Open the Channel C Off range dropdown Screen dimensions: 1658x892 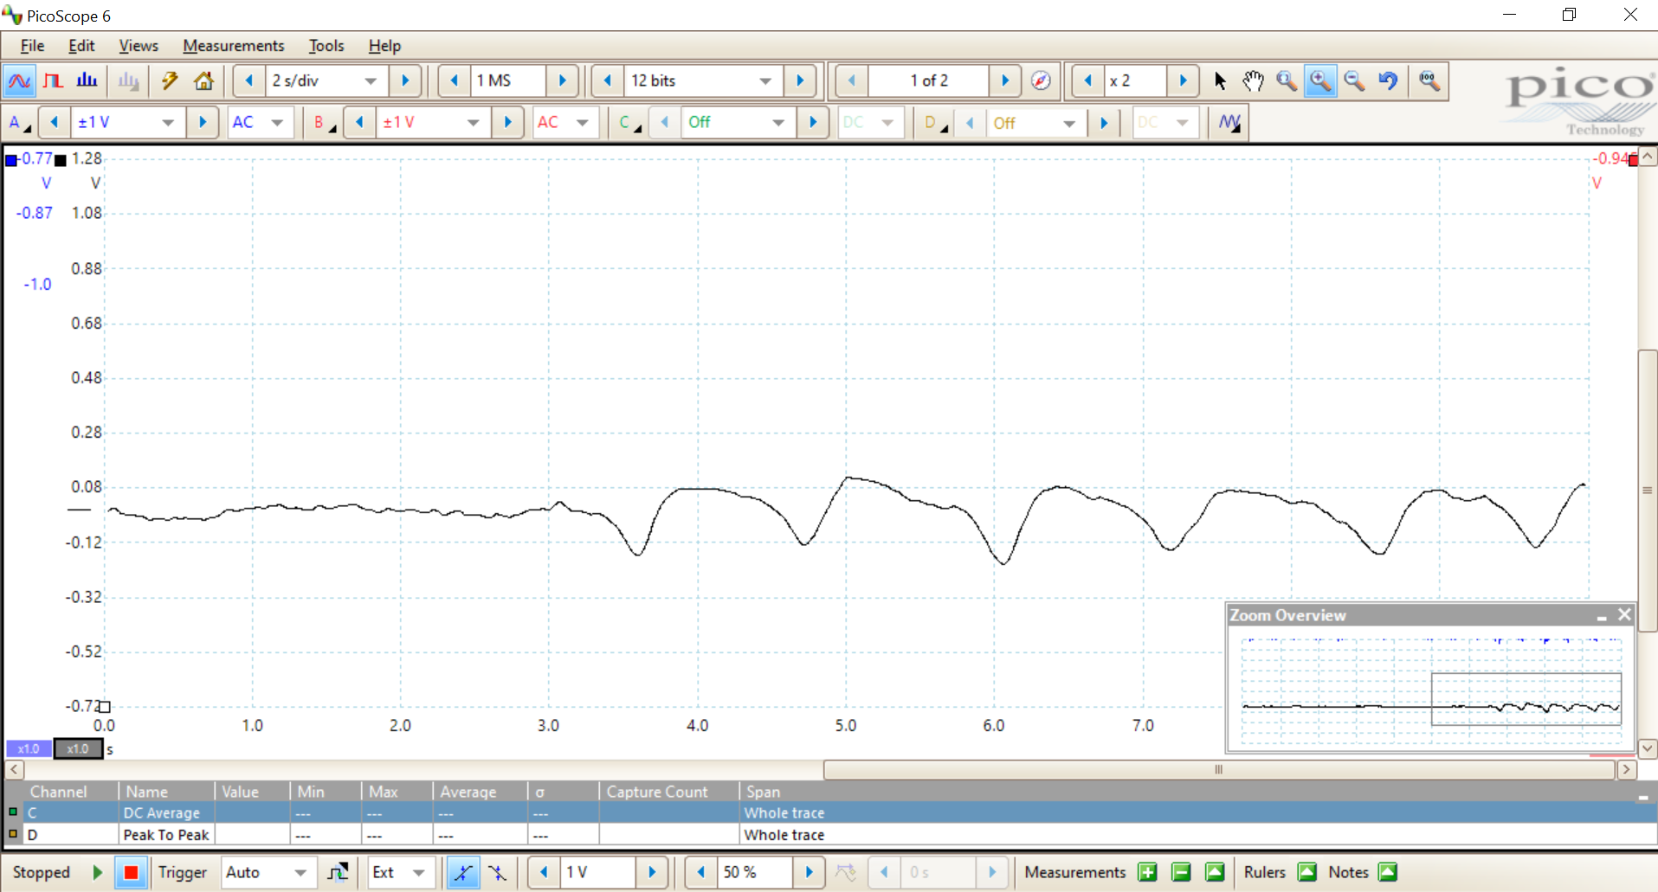click(778, 123)
